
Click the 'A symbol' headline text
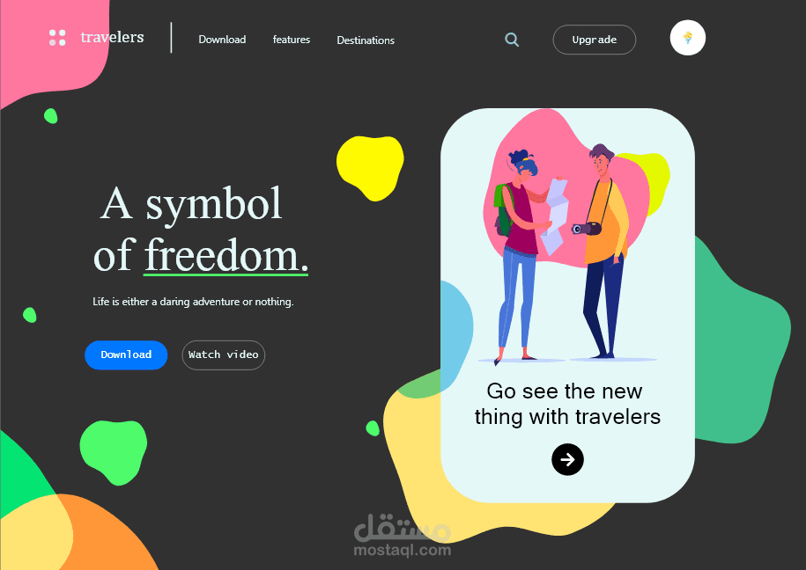(x=190, y=204)
